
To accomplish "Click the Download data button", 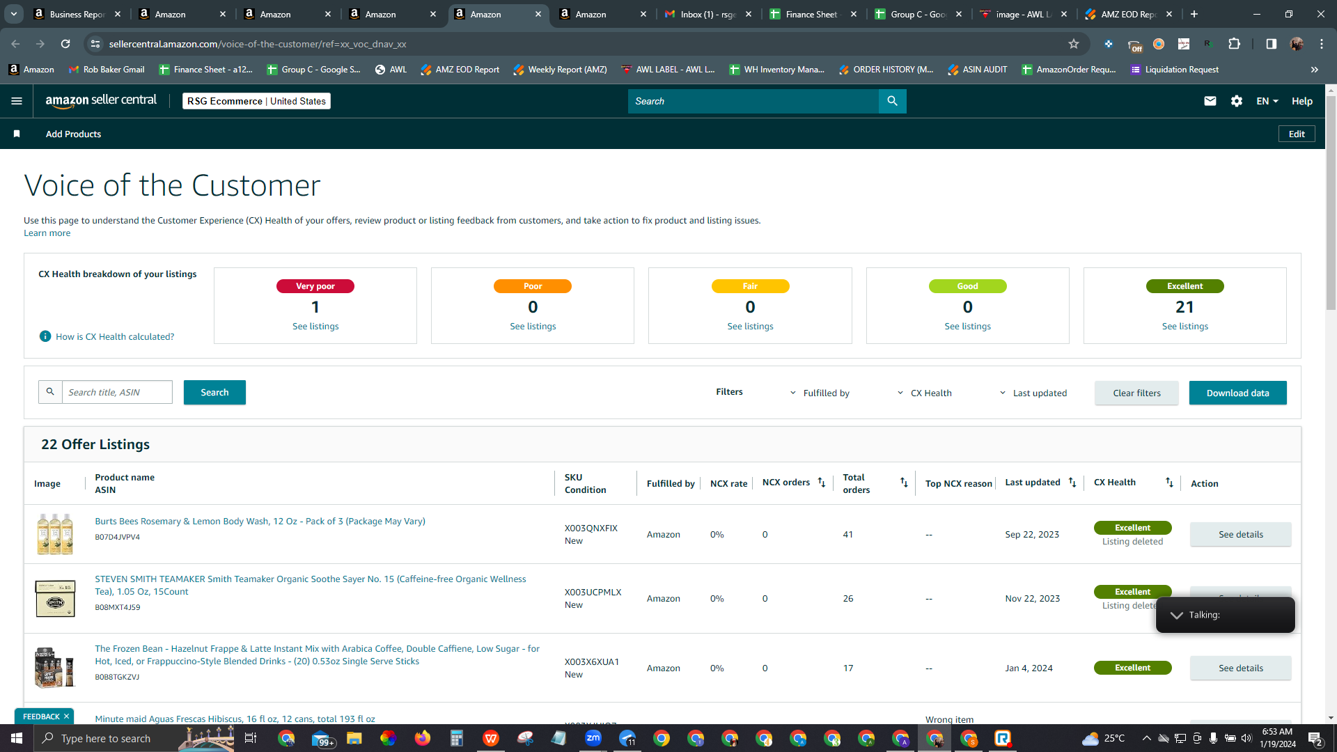I will click(x=1237, y=393).
